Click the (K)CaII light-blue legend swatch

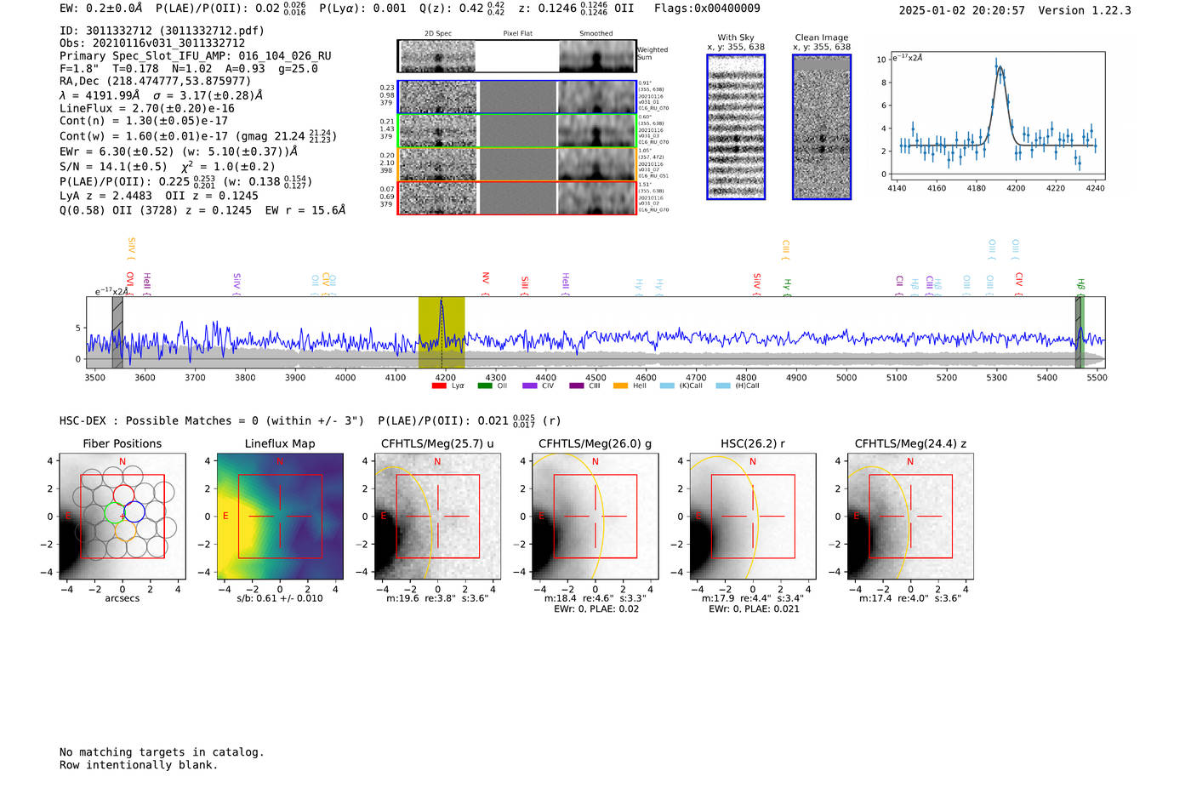(x=667, y=386)
